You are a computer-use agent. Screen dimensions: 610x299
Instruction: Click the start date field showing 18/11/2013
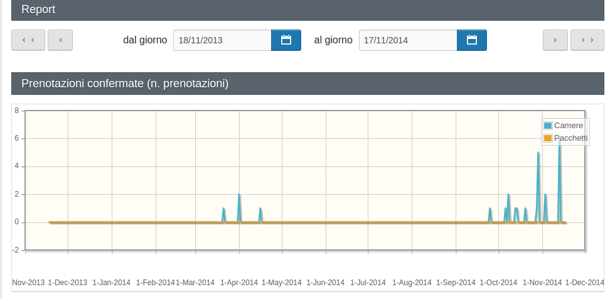pyautogui.click(x=222, y=40)
